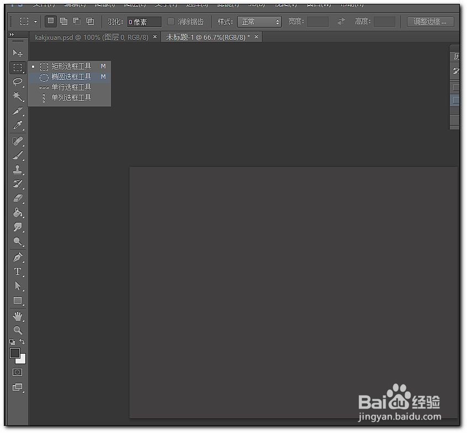Screen dimensions: 467x433
Task: Choose 矩形选框工具 from flyout menu
Action: point(69,66)
